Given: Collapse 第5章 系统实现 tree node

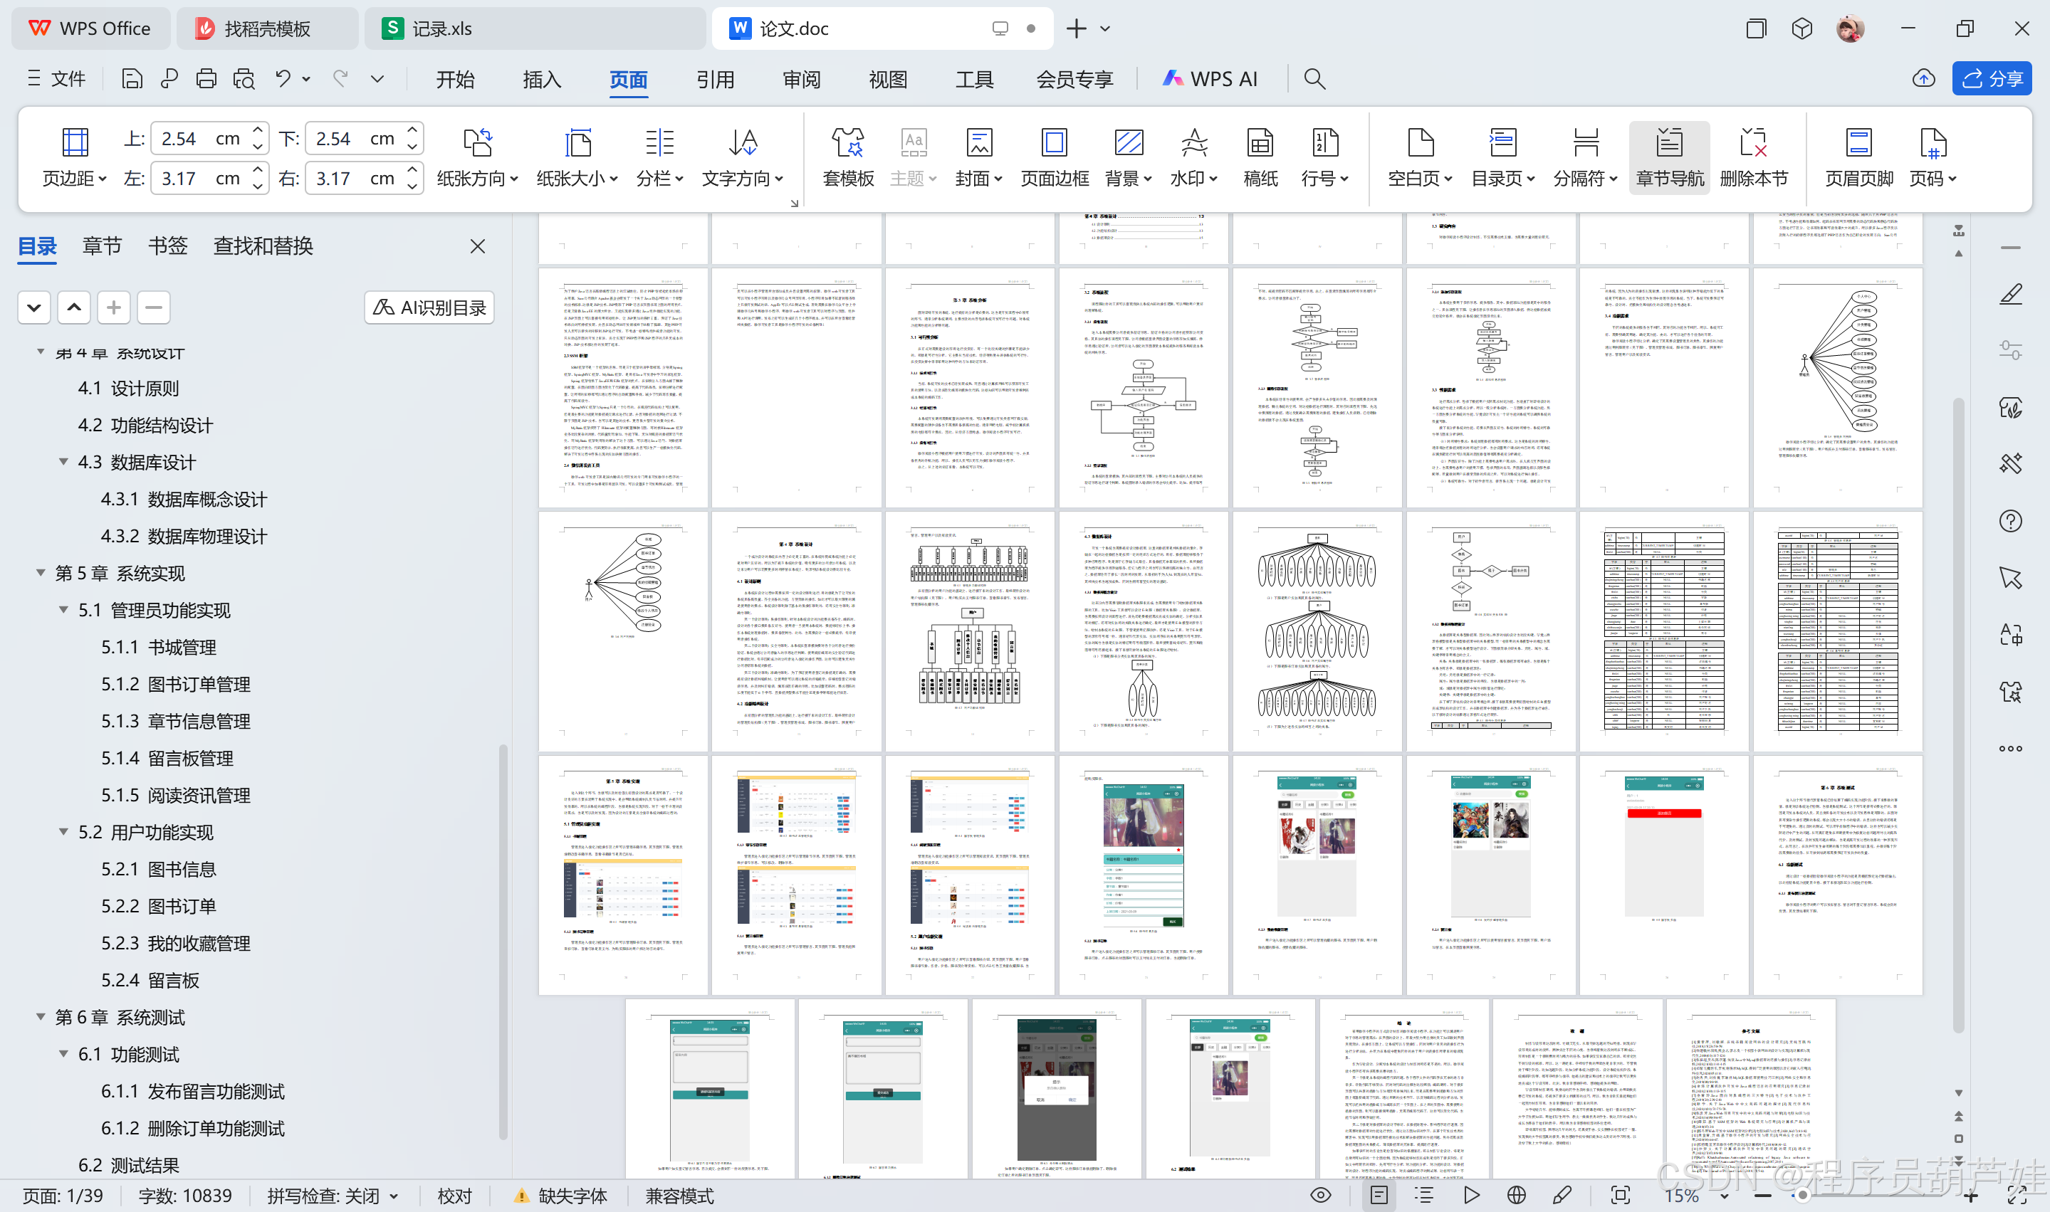Looking at the screenshot, I should click(x=41, y=572).
